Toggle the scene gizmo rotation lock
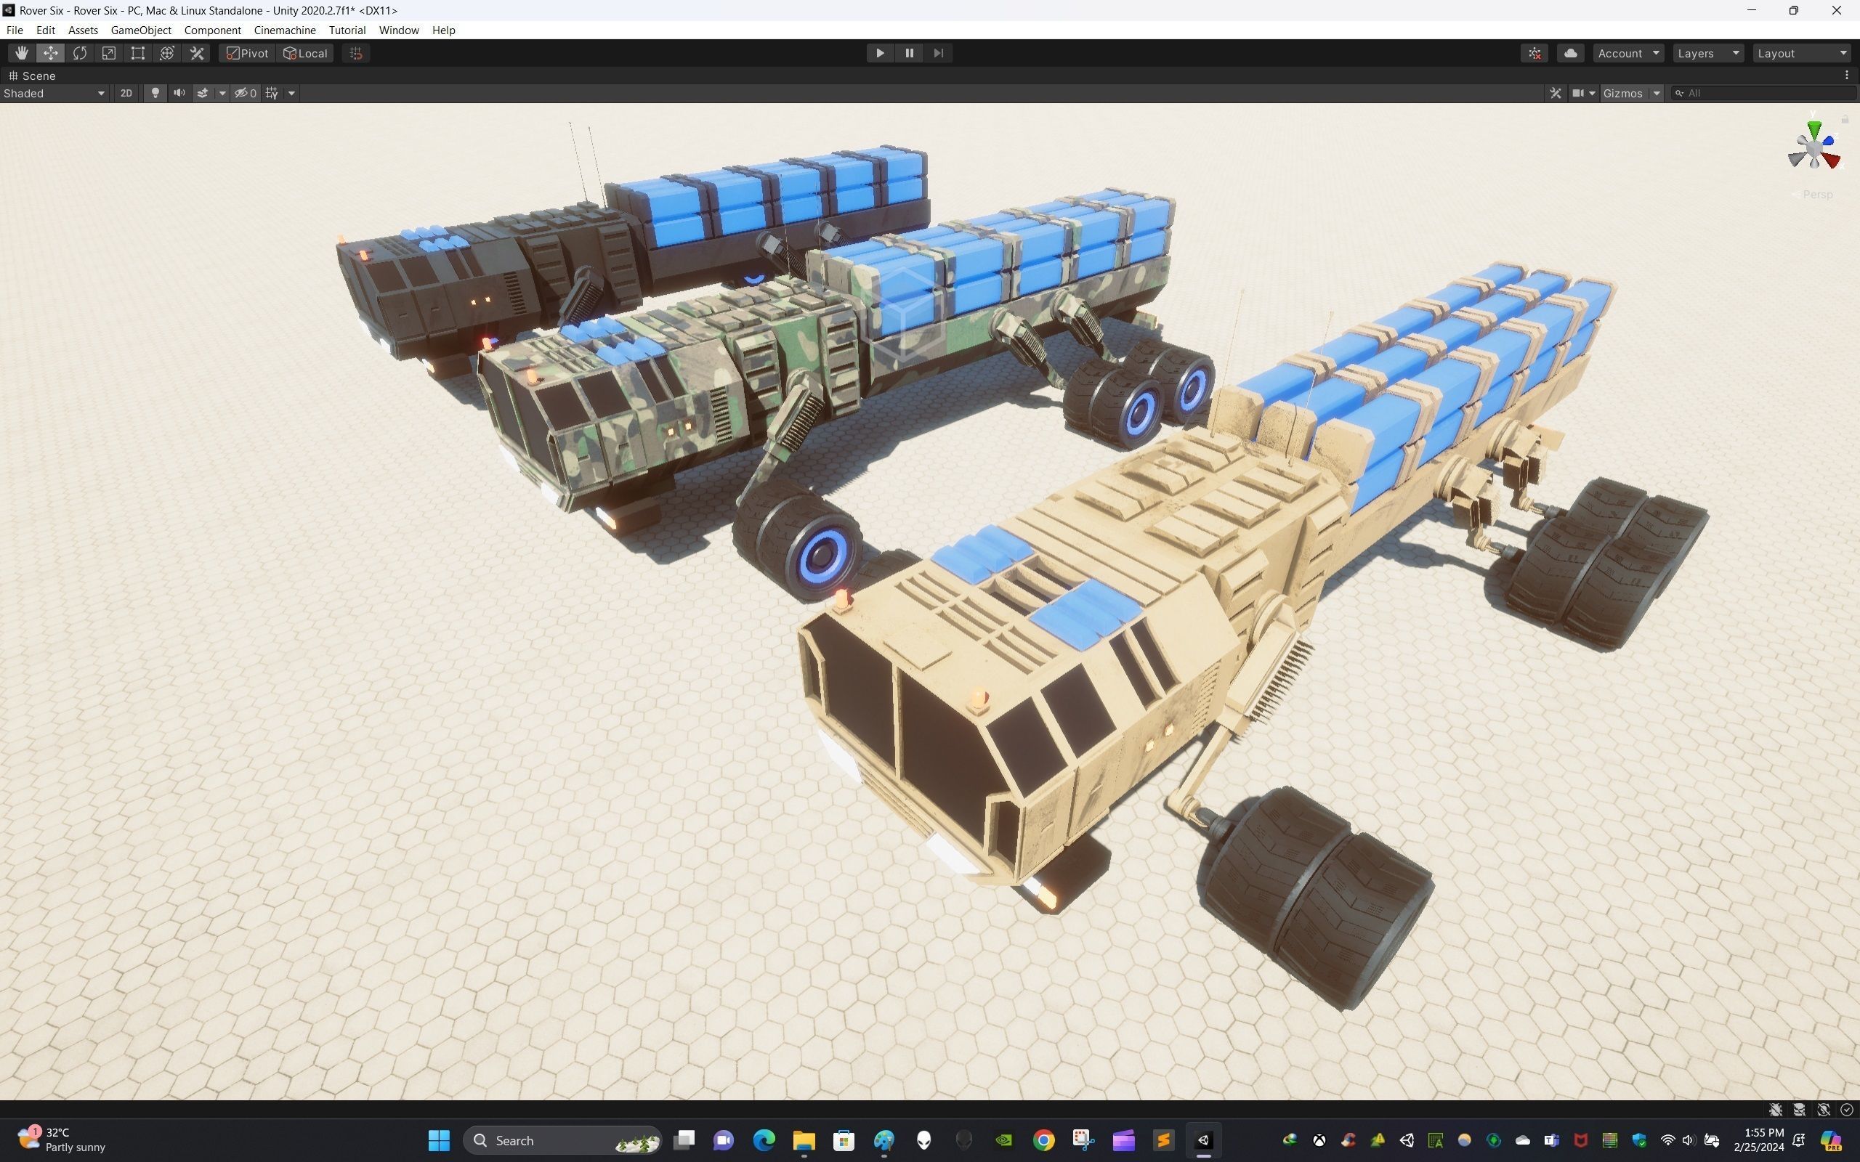 pos(1845,118)
